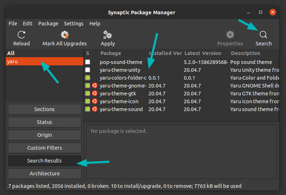Image resolution: width=286 pixels, height=195 pixels.
Task: Click Ubuntu logo icon beside yaru-theme-icon
Action: [x=95, y=101]
